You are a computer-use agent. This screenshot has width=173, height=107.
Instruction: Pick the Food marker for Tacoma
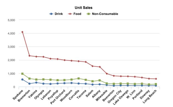pyautogui.click(x=86, y=62)
